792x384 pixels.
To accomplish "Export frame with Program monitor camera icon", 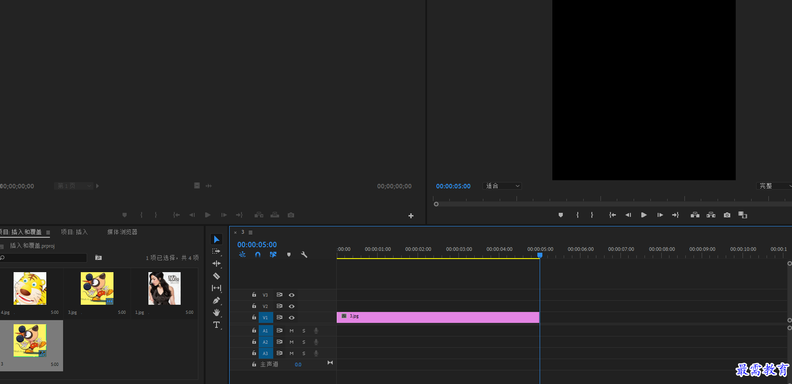I will [x=727, y=215].
